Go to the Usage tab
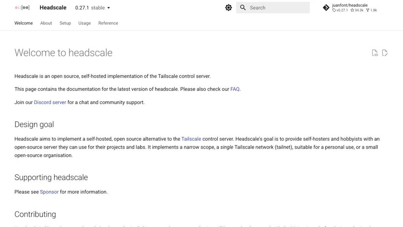The height and width of the screenshot is (227, 403). (85, 23)
